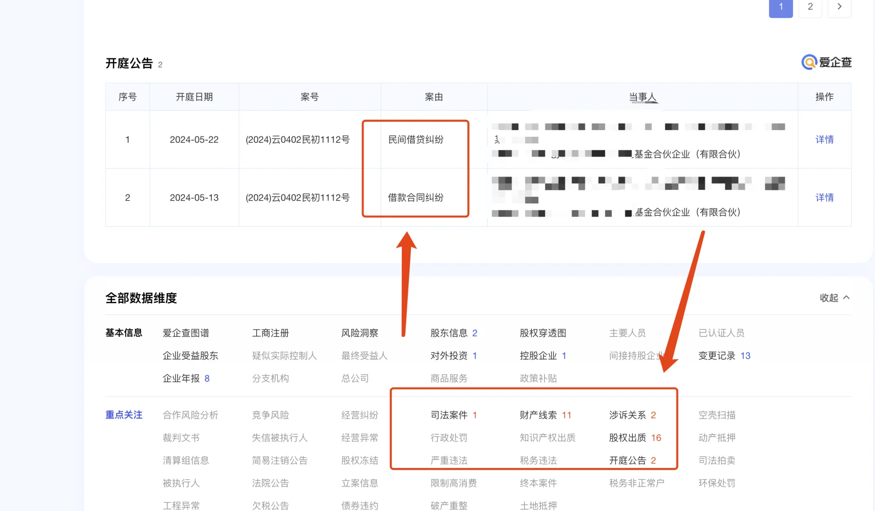Jump to 控股企业 section

(543, 356)
